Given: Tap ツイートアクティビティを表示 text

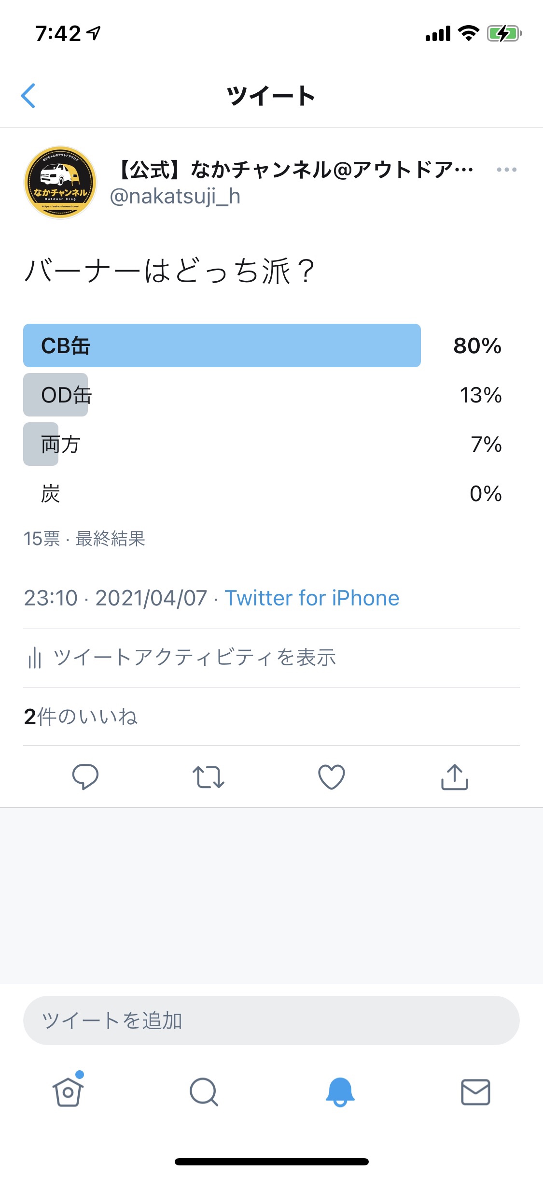Looking at the screenshot, I should (195, 658).
